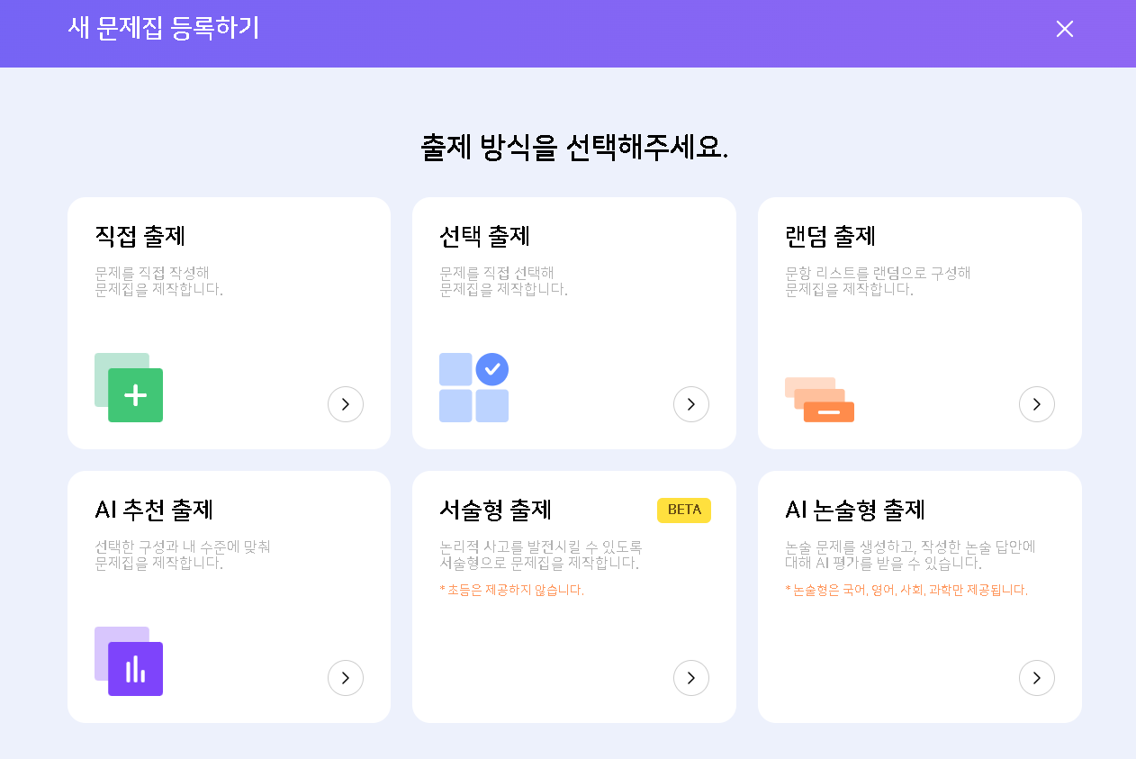Screen dimensions: 1136x759
Task: Click the BETA badge on 서술형 출제
Action: (684, 511)
